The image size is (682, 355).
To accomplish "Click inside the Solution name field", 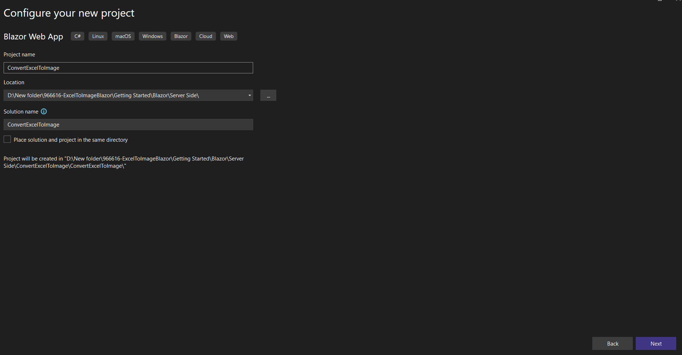I will [128, 124].
